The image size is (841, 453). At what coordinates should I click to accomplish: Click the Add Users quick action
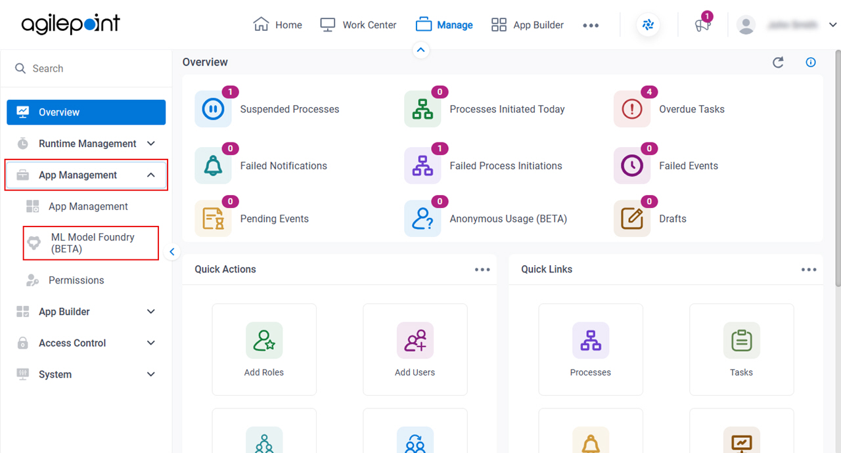coord(415,349)
